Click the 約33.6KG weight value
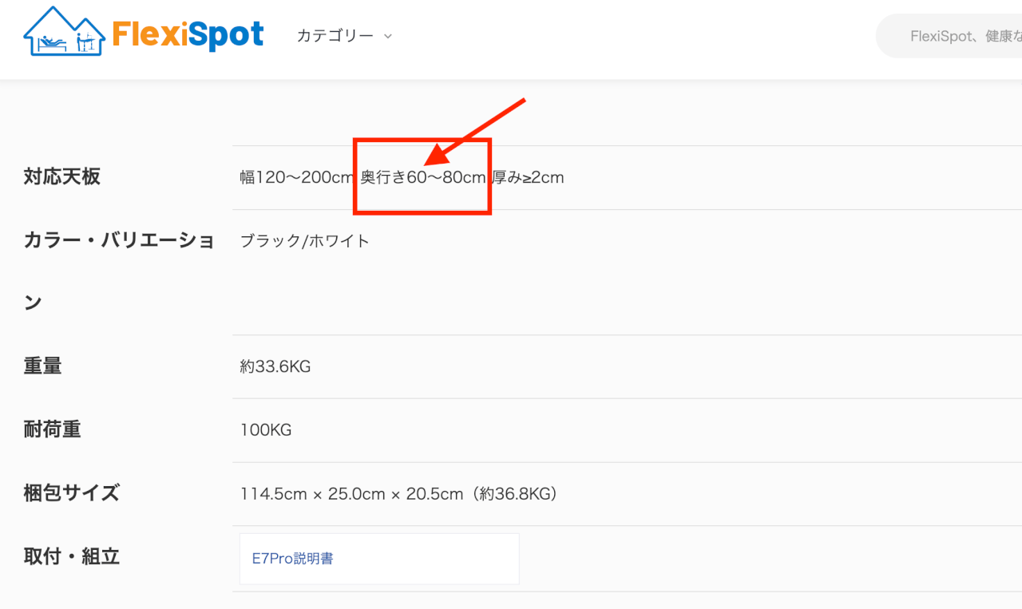Viewport: 1022px width, 609px height. [275, 367]
